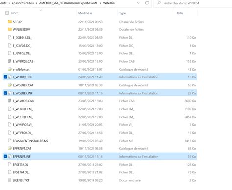Click the EPASAGENTINSTALLER.MS_ file icon
Screen dimensions: 232x190
10,141
